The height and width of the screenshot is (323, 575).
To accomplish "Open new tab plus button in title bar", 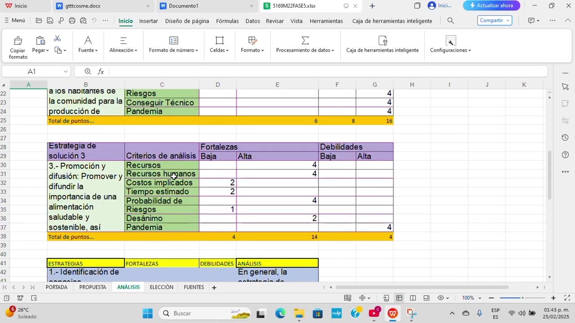I will (x=372, y=6).
